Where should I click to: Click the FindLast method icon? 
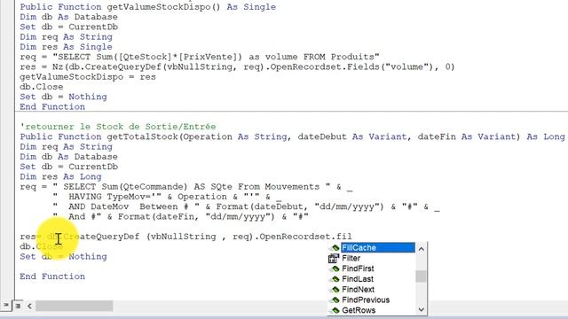click(335, 279)
